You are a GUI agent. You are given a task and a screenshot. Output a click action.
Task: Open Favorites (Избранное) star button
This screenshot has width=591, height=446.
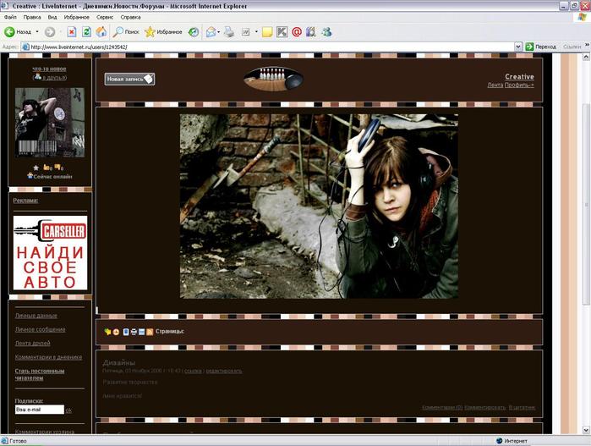coord(161,31)
